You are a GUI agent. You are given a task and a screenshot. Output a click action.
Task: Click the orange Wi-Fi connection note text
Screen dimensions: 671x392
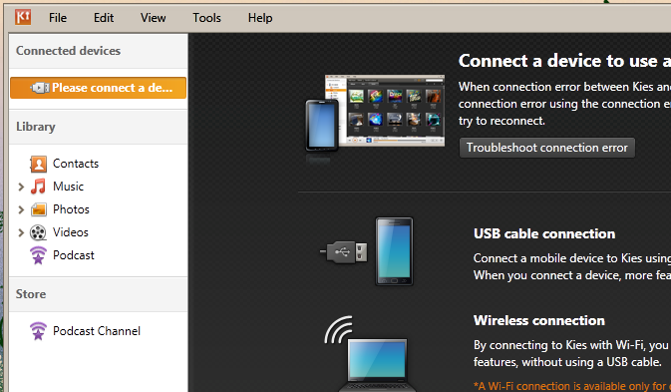(572, 386)
